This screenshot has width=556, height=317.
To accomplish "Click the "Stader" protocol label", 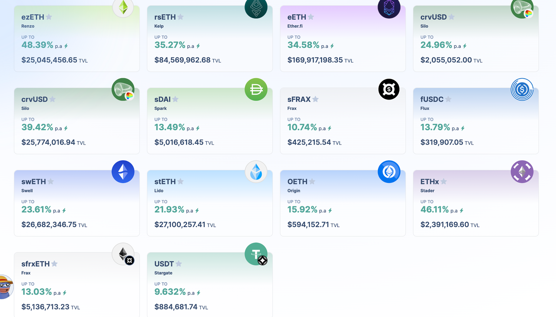I will (427, 191).
